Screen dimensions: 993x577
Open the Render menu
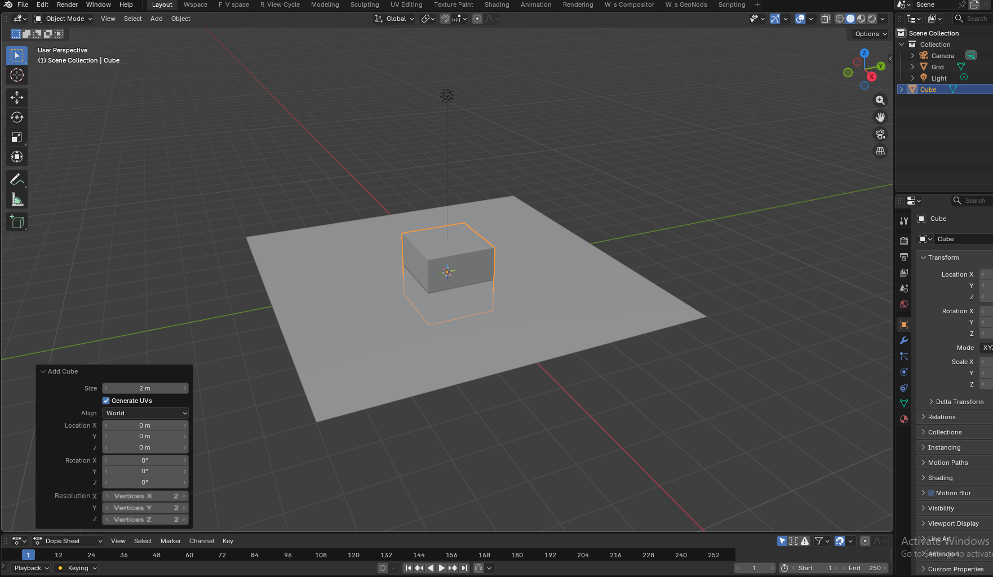(x=67, y=5)
